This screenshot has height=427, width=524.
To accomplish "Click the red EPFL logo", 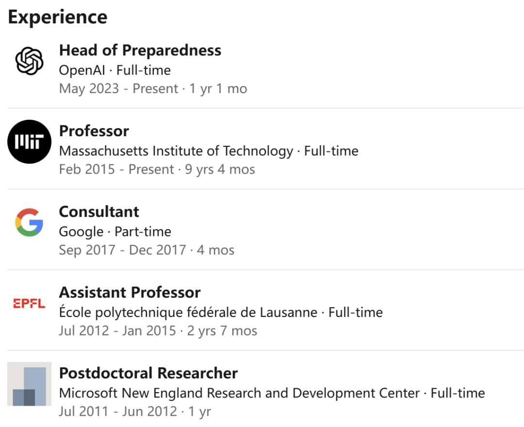I will [29, 304].
